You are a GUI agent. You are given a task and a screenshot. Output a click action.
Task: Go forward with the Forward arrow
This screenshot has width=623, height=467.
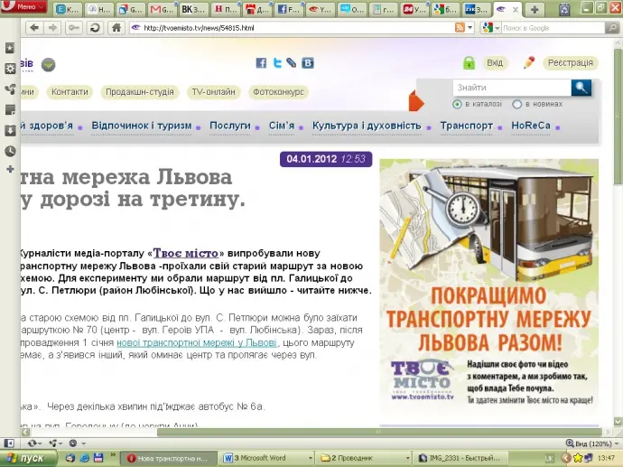click(52, 28)
